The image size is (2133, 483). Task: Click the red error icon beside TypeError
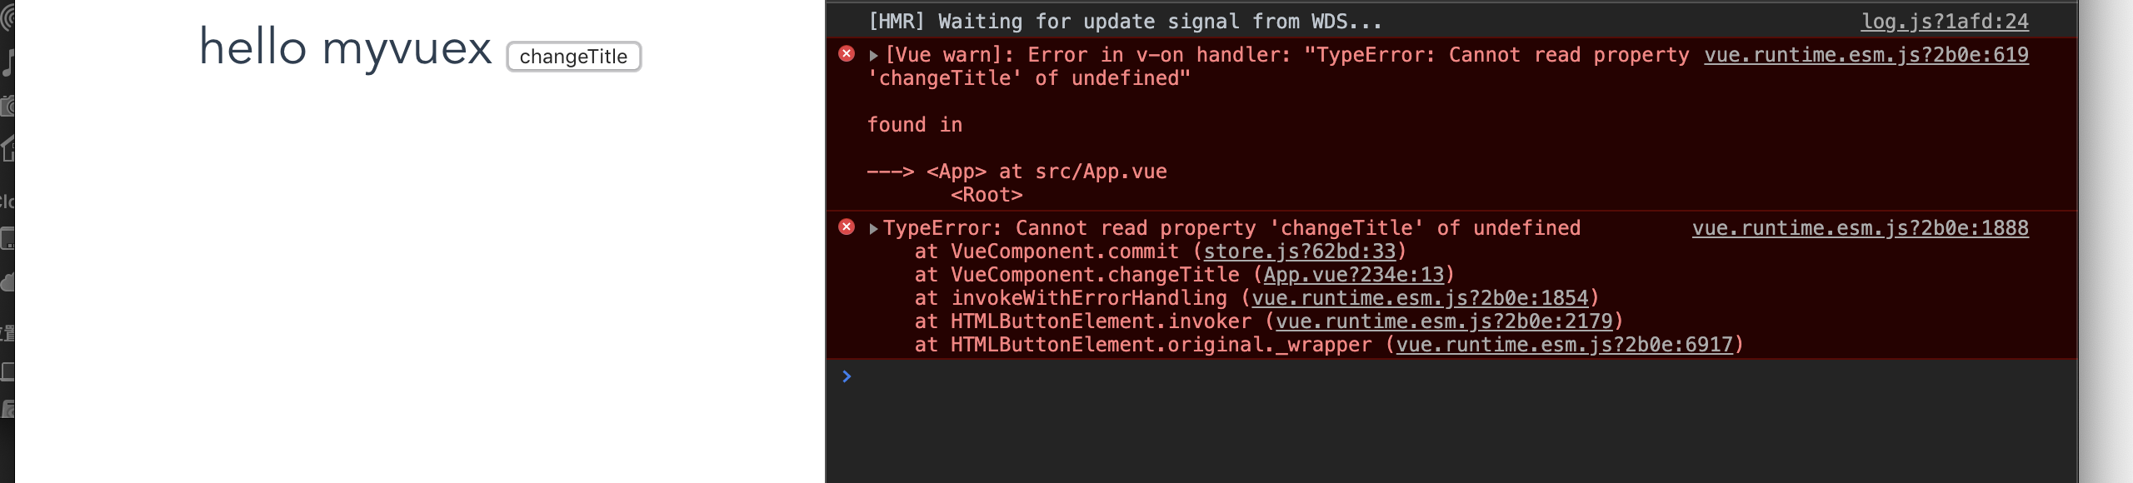pyautogui.click(x=847, y=227)
